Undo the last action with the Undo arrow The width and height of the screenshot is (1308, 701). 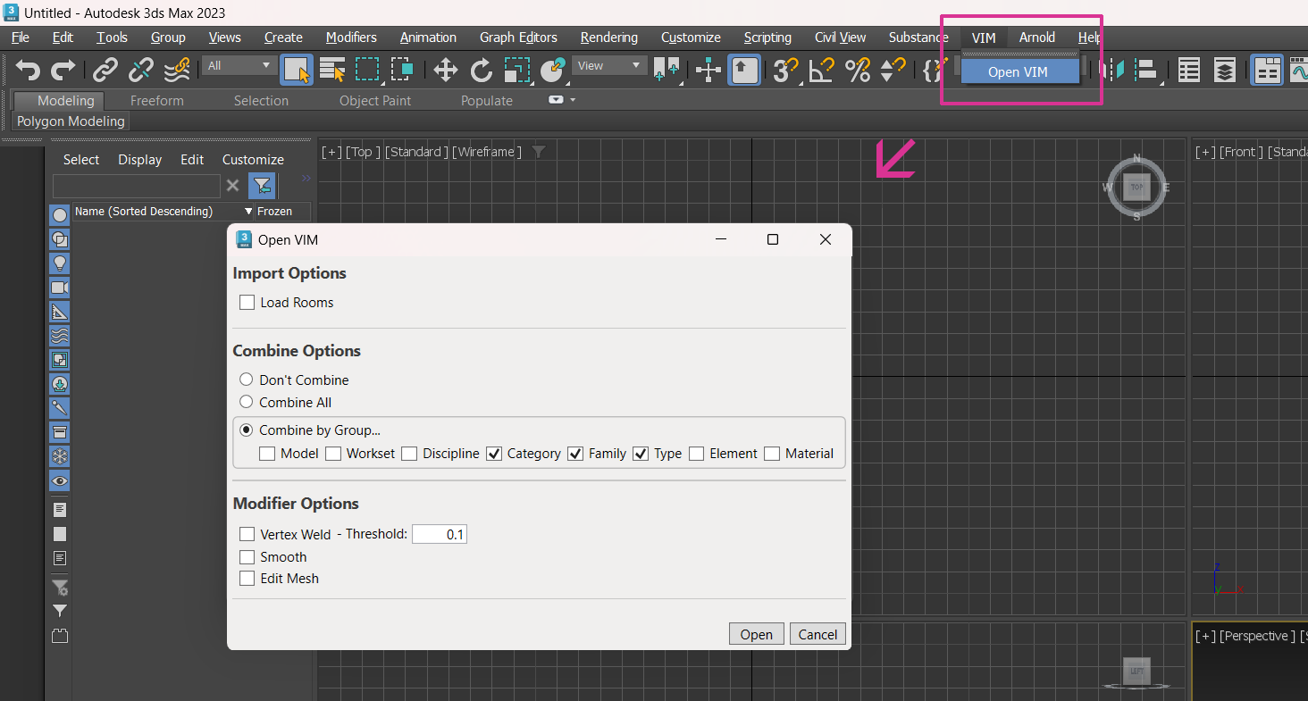pyautogui.click(x=29, y=70)
